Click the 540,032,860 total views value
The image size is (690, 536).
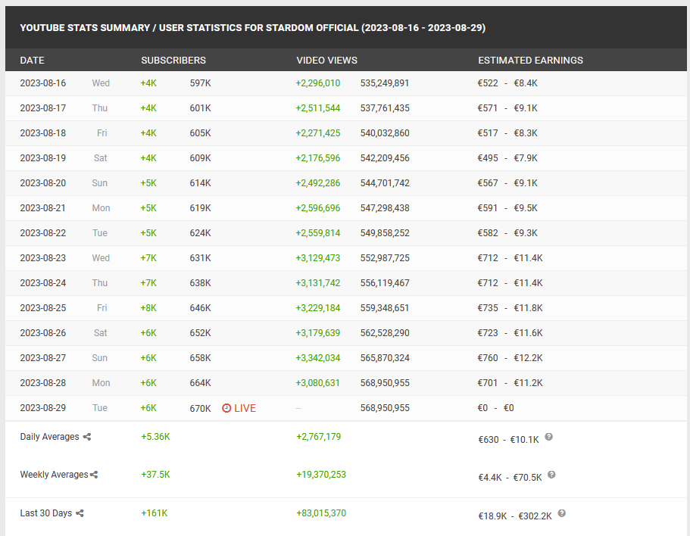pyautogui.click(x=385, y=133)
